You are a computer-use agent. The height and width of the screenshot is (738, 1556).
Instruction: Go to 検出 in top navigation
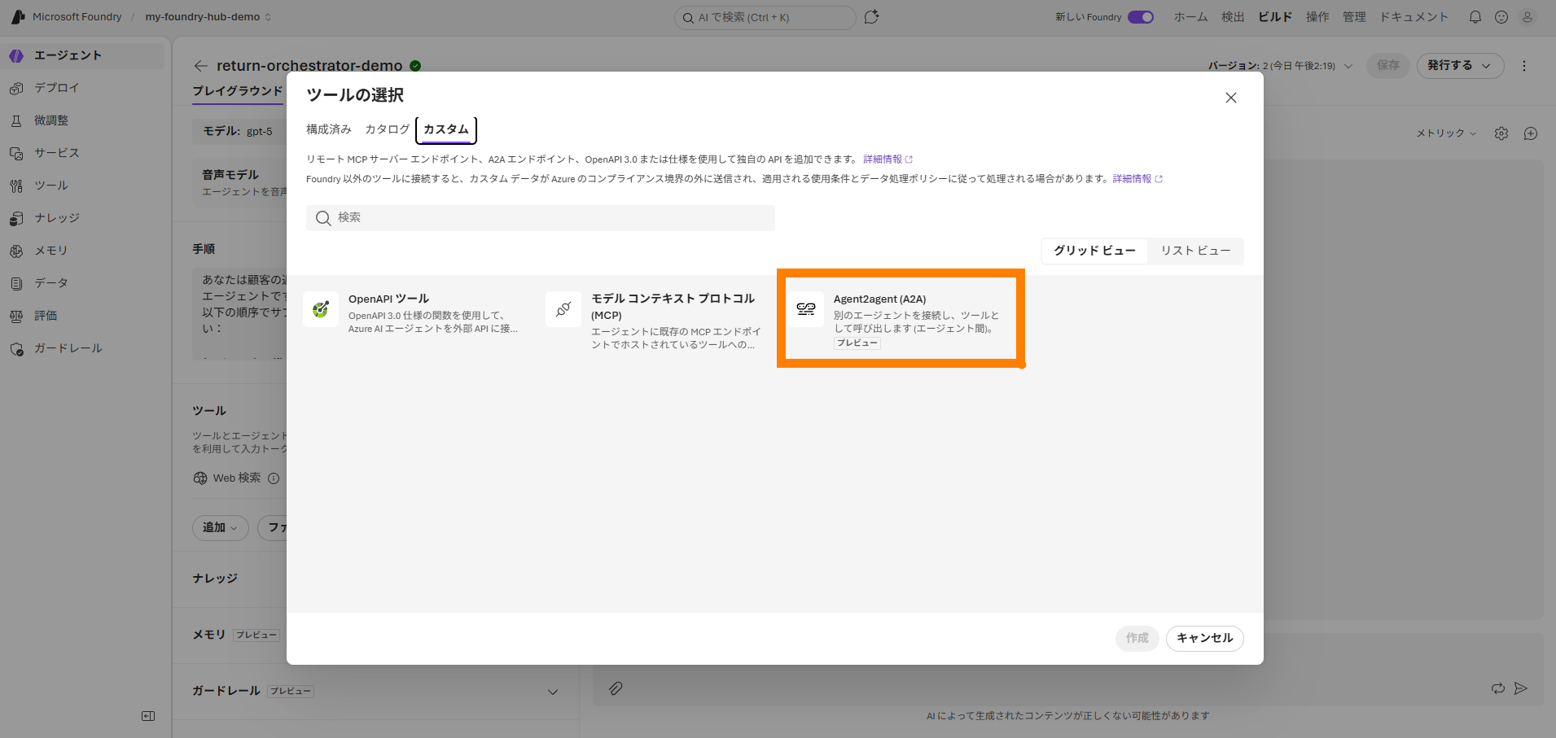click(x=1233, y=17)
